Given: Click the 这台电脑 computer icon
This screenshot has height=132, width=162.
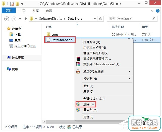Looking at the screenshot, I should 9,57.
